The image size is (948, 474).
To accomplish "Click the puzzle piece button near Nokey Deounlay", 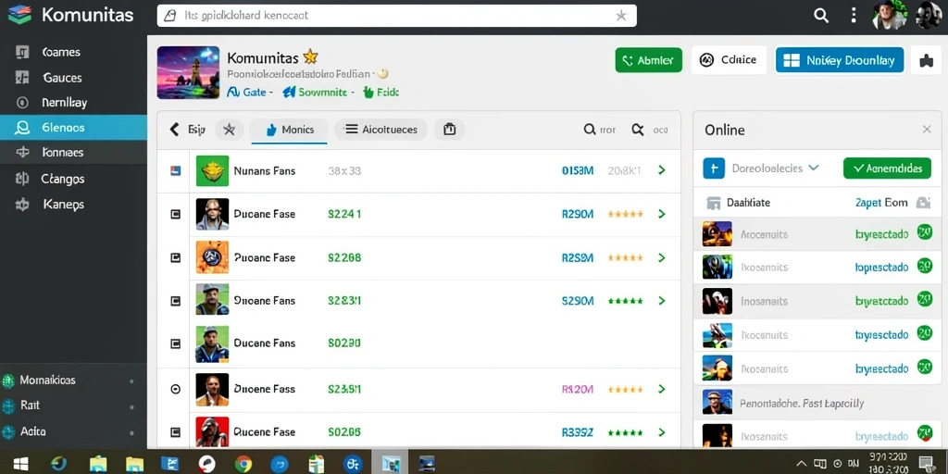I will click(x=926, y=60).
